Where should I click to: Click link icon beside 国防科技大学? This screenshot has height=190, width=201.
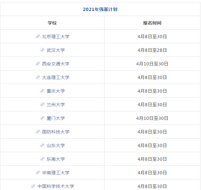click(38, 132)
